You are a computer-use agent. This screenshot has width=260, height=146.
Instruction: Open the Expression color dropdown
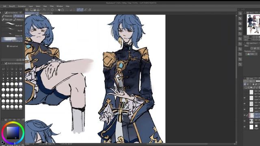[251, 54]
